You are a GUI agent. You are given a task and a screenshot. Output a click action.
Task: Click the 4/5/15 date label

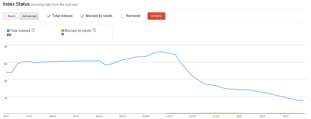[285, 116]
